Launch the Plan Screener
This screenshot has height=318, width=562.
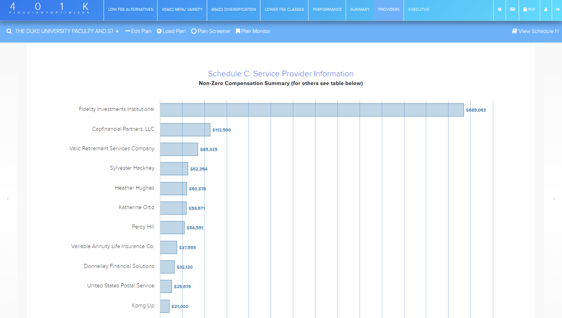point(211,31)
